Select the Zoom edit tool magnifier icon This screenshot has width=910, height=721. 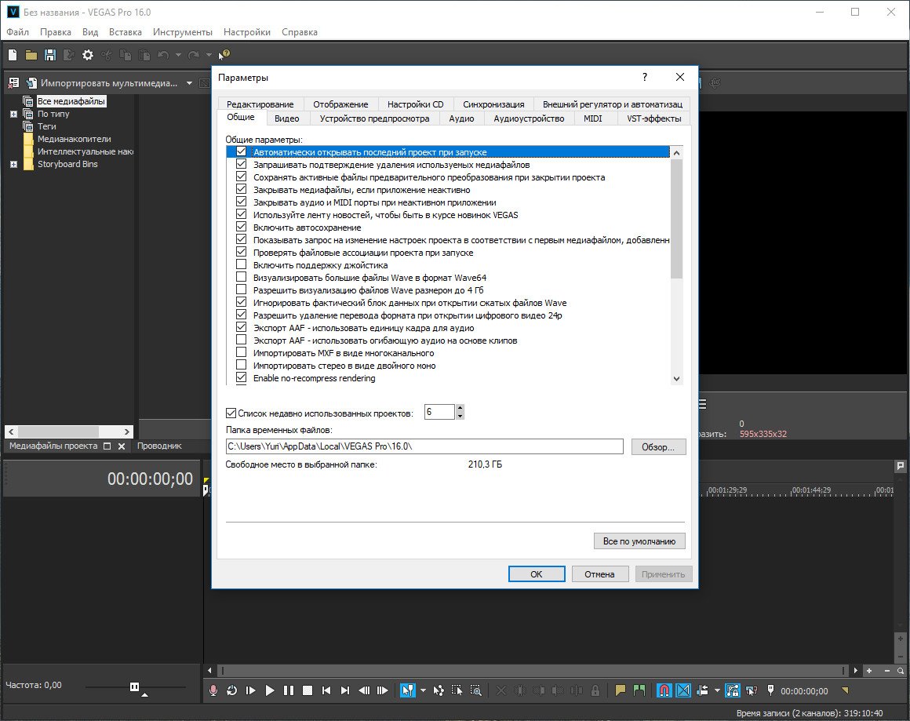(x=476, y=690)
